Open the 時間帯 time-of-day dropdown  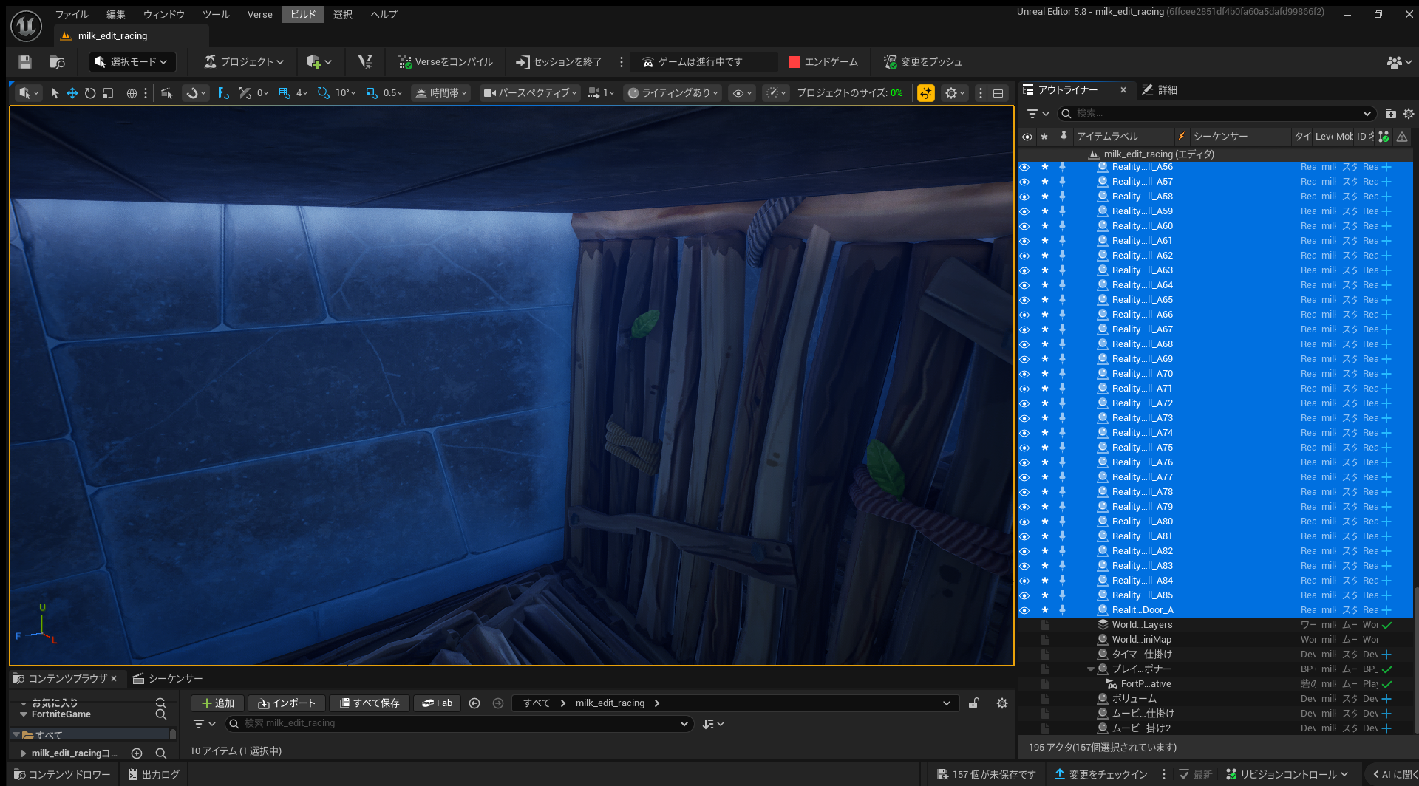(x=441, y=93)
